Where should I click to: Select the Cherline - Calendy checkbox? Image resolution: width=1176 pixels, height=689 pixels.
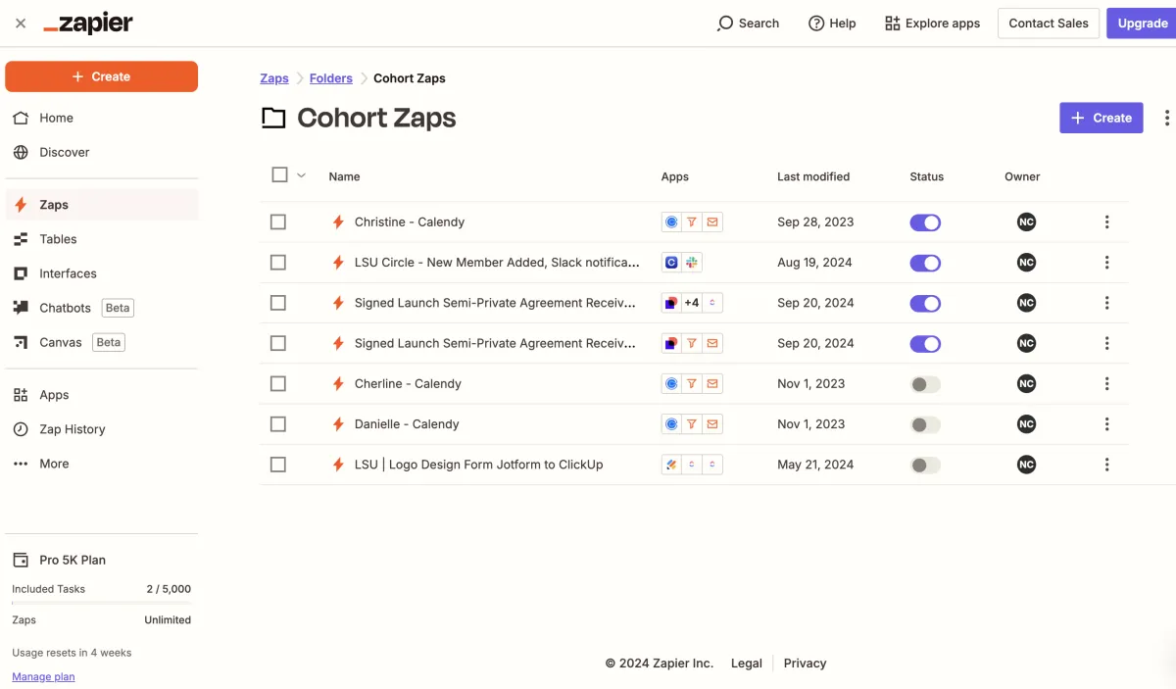click(x=278, y=384)
